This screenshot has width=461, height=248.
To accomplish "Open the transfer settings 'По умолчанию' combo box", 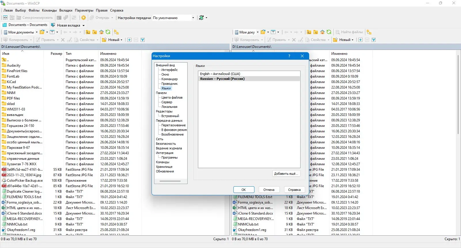I will [174, 18].
